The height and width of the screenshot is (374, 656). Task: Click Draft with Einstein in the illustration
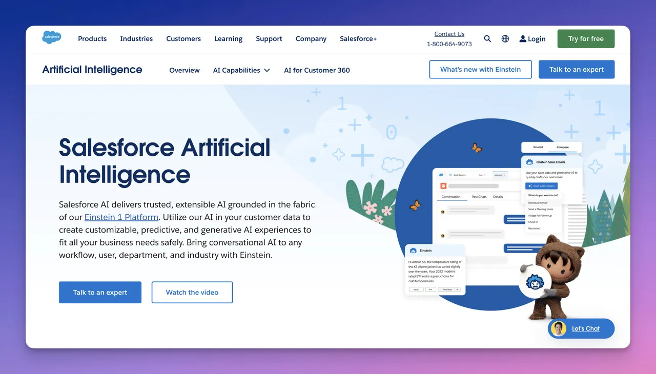[541, 186]
